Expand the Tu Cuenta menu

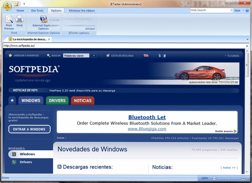[232, 56]
